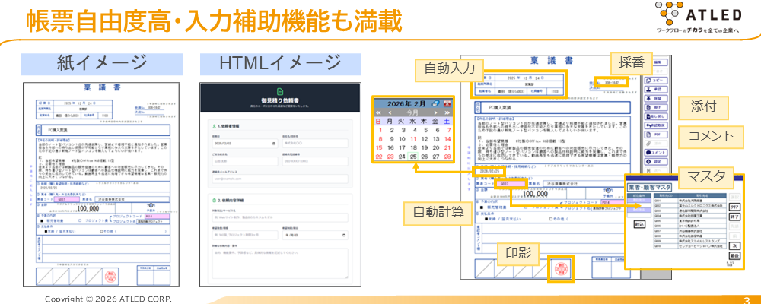Click the 1. 依頼者情報 section heading
This screenshot has height=304, width=761.
pyautogui.click(x=228, y=126)
